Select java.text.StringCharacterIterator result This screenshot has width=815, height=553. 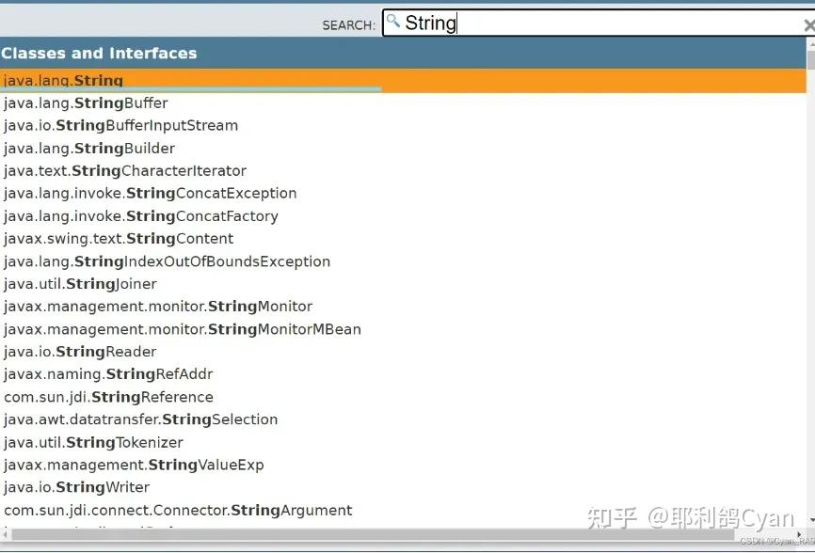pyautogui.click(x=125, y=171)
